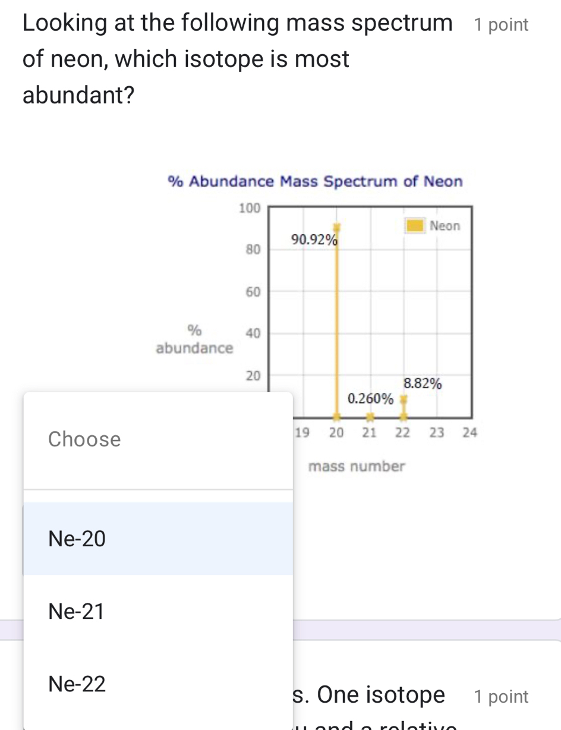Screen dimensions: 561x730
Task: Click mass number 20 on axis
Action: (x=336, y=433)
